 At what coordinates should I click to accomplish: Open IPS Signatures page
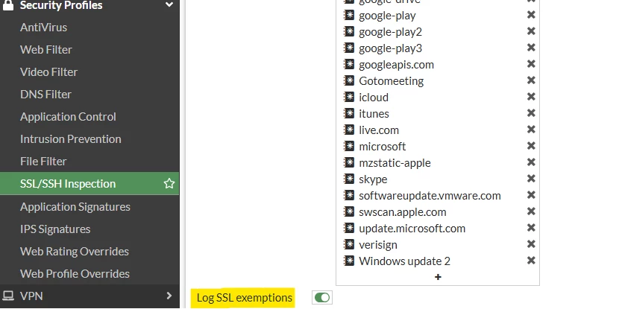(55, 229)
